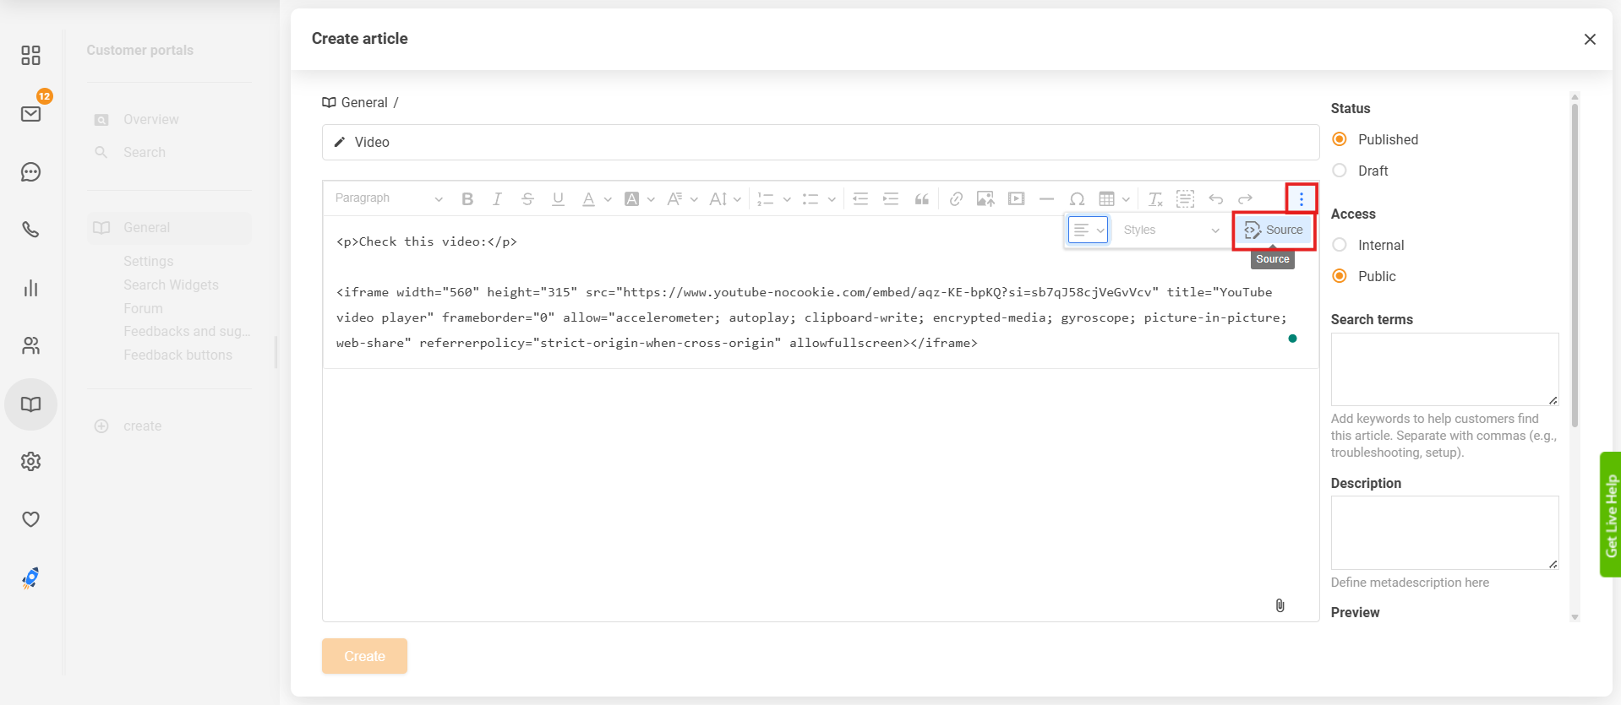
Task: Select the Internal access option
Action: click(x=1340, y=245)
